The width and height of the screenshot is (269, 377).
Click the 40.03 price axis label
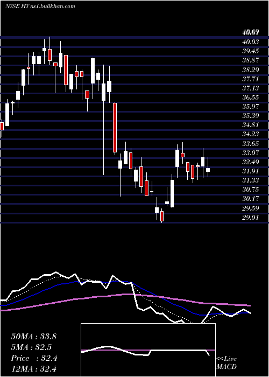251,42
